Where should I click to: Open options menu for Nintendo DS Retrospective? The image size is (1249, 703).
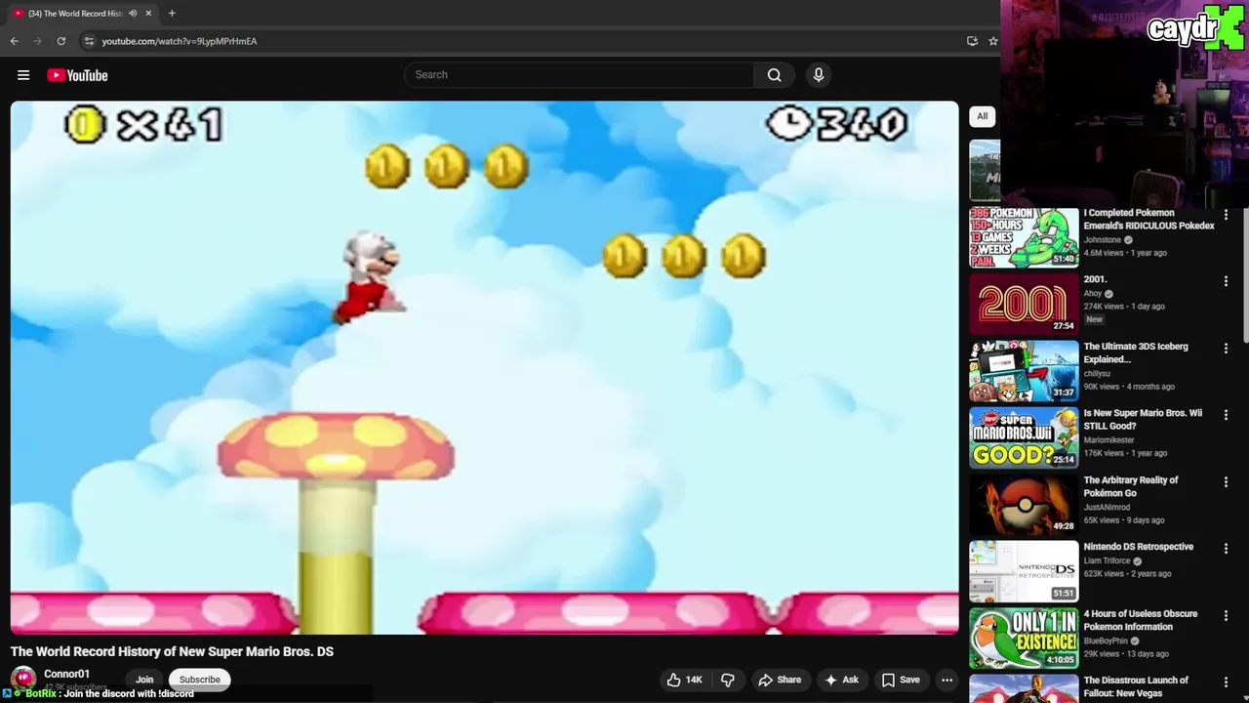click(x=1226, y=549)
